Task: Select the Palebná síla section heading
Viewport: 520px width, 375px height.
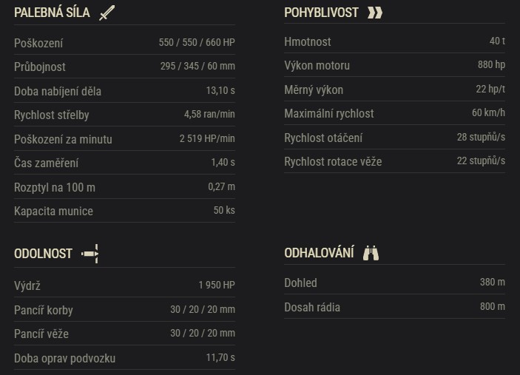Action: 52,13
